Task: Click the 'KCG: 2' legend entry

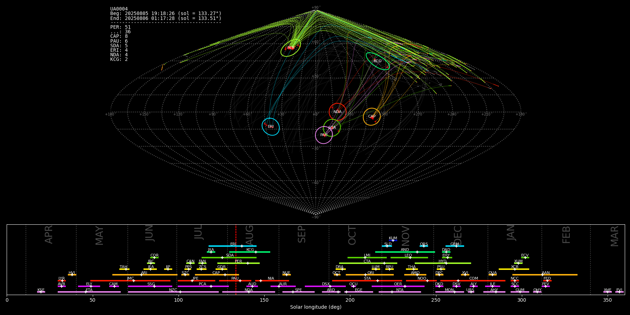Action: (x=119, y=59)
